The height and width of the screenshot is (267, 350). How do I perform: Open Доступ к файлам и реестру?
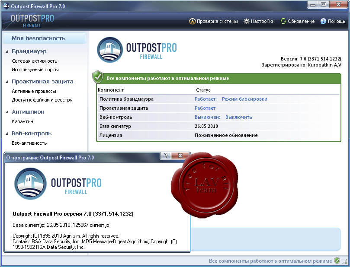coord(42,100)
